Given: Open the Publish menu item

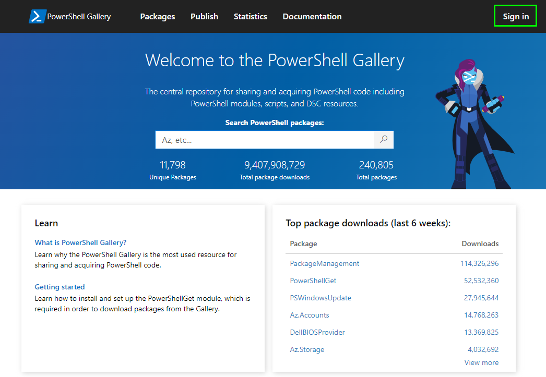Looking at the screenshot, I should pyautogui.click(x=204, y=17).
